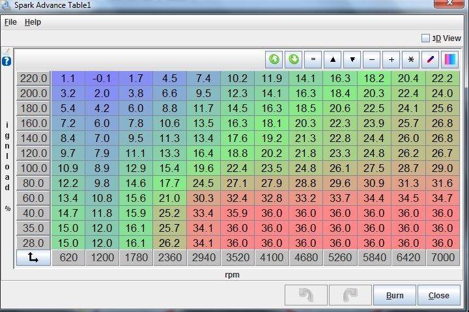Viewport: 469px width, 312px height.
Task: Click the axis swap arrow corner button
Action: [x=34, y=259]
